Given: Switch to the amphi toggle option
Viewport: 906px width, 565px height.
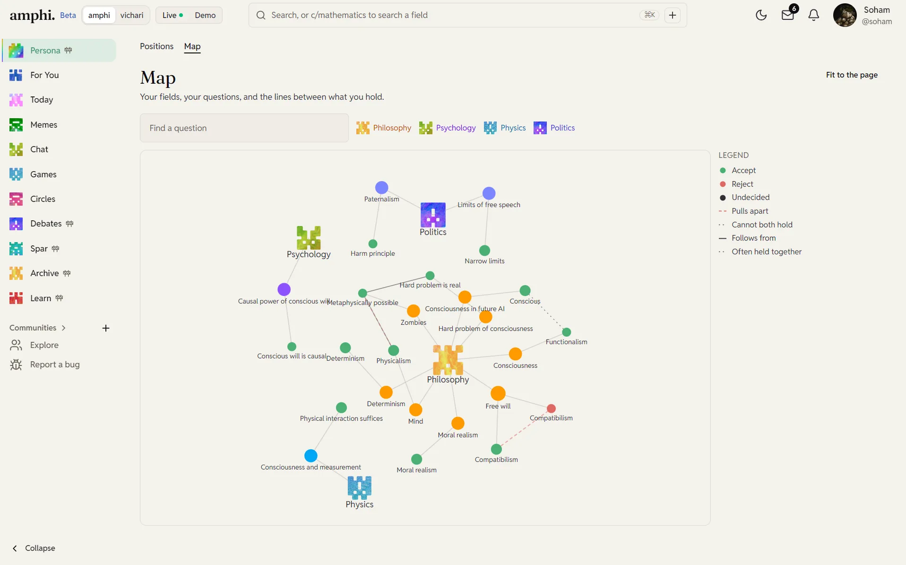Looking at the screenshot, I should (x=99, y=15).
